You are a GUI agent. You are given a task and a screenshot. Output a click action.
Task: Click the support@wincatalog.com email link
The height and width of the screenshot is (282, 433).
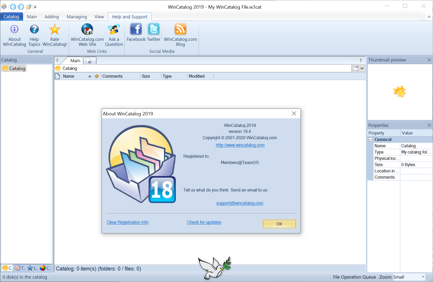coord(240,203)
